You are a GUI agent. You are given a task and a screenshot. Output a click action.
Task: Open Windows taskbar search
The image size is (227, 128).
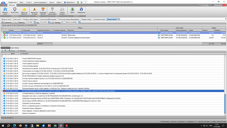point(9,126)
